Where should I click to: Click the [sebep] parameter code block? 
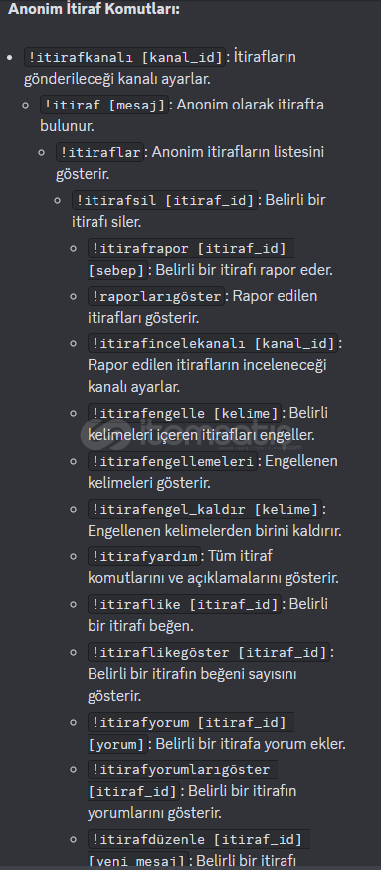(118, 270)
